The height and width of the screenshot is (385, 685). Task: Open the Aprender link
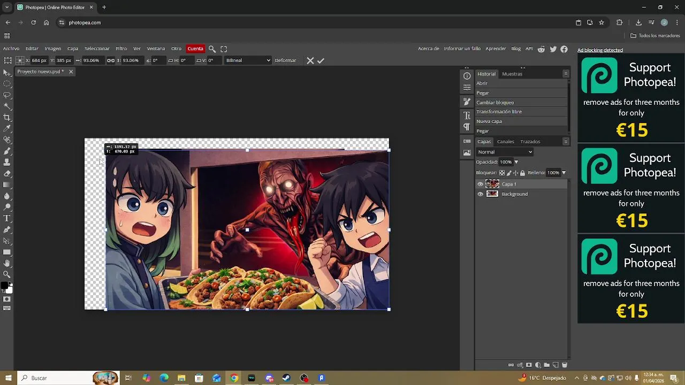[x=496, y=49]
